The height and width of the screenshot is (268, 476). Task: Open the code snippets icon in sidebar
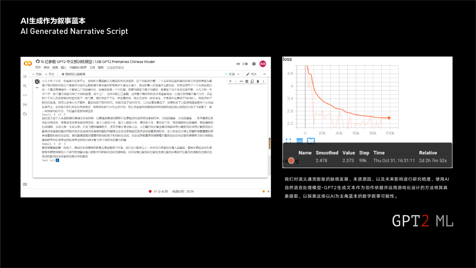[x=25, y=95]
